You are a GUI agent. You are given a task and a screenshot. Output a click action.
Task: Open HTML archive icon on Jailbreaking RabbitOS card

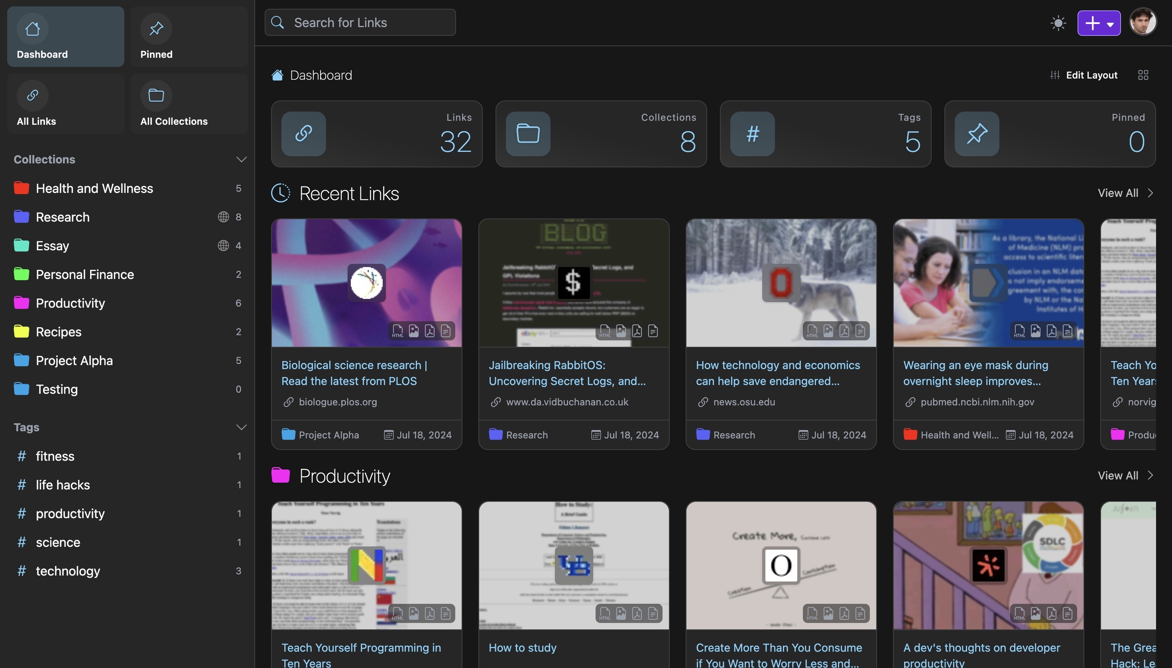click(x=605, y=331)
